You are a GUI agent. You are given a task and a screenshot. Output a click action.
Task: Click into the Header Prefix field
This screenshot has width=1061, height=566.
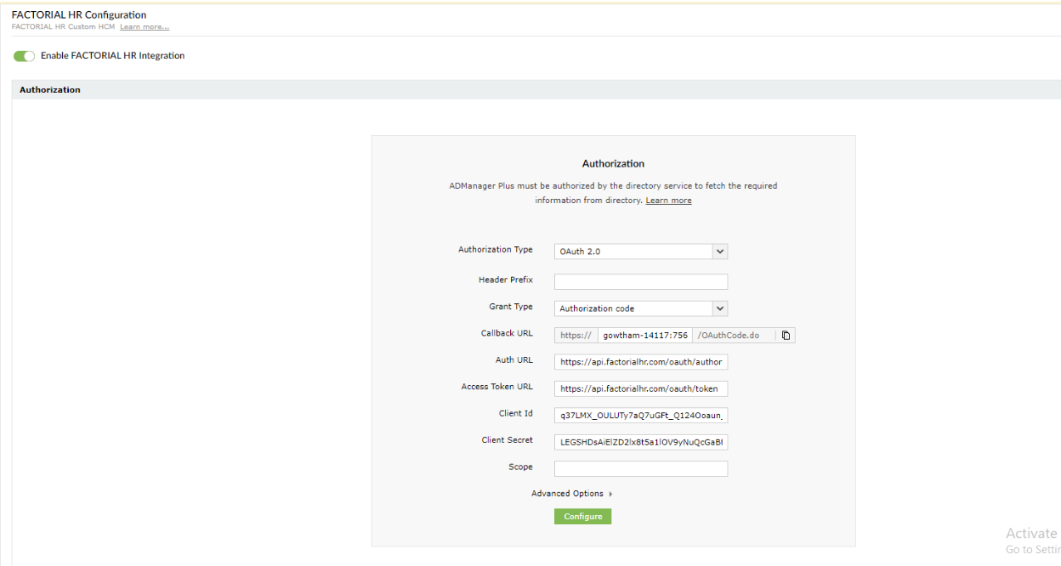click(x=641, y=281)
